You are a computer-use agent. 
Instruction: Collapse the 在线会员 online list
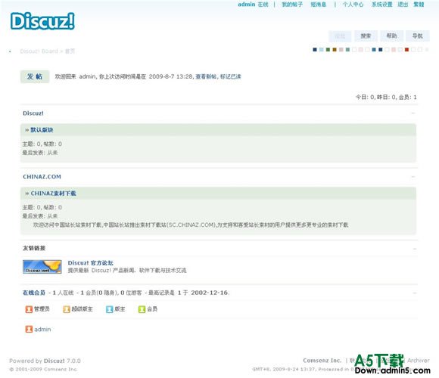tap(414, 293)
